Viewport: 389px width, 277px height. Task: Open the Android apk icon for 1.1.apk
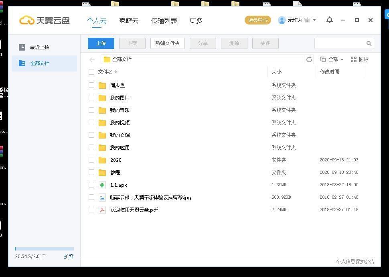point(102,185)
